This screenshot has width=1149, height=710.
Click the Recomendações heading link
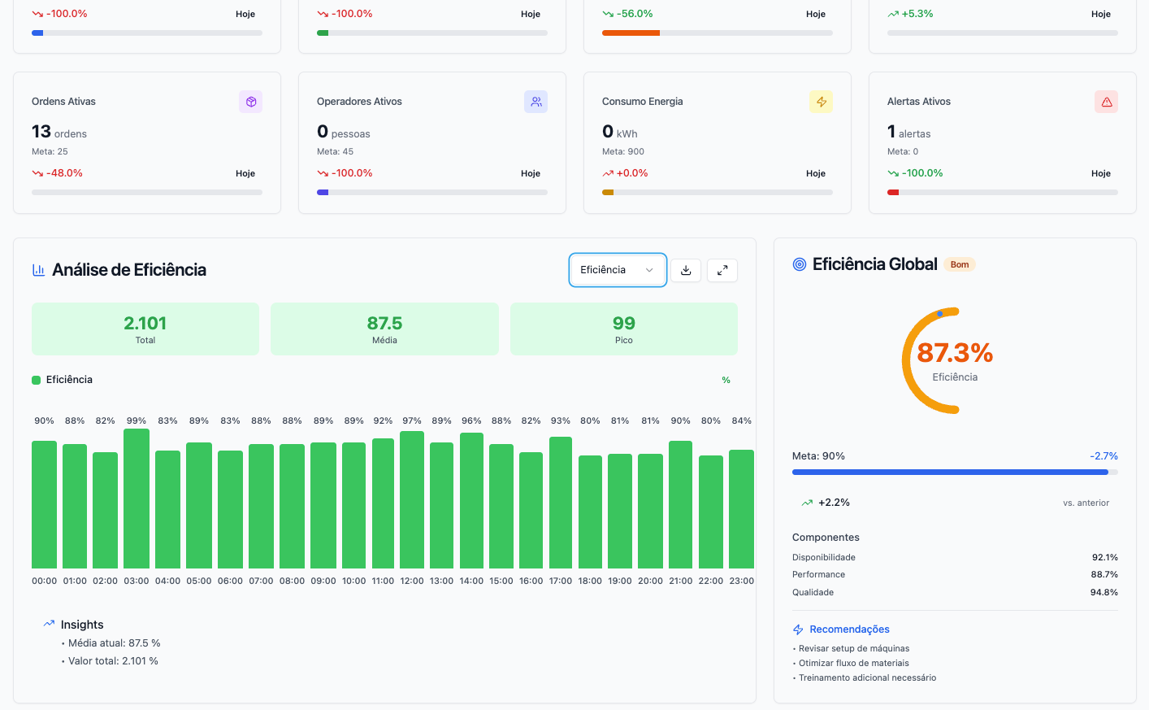click(849, 629)
